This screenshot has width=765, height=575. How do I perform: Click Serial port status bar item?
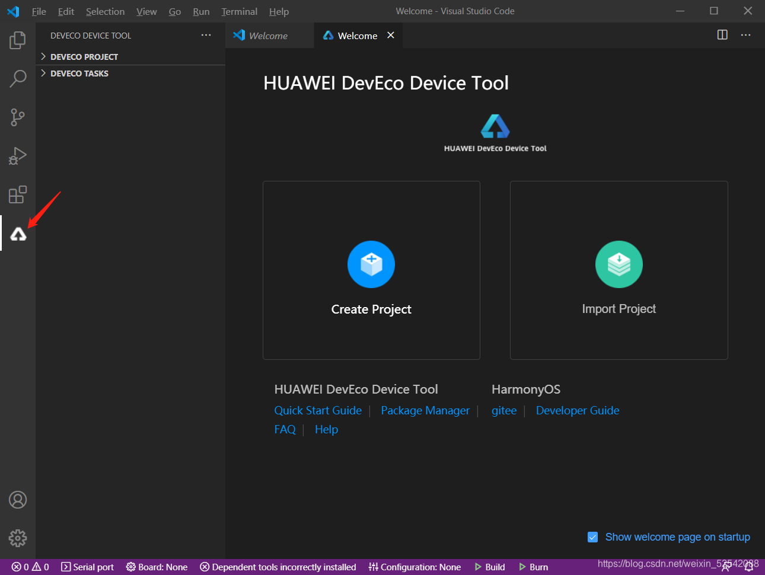88,567
